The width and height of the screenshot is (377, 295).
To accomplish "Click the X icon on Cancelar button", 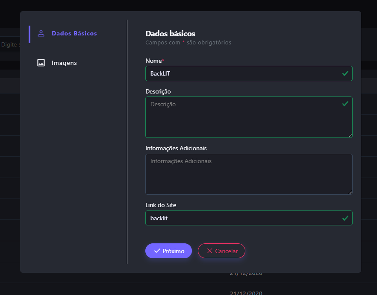I will tap(209, 251).
